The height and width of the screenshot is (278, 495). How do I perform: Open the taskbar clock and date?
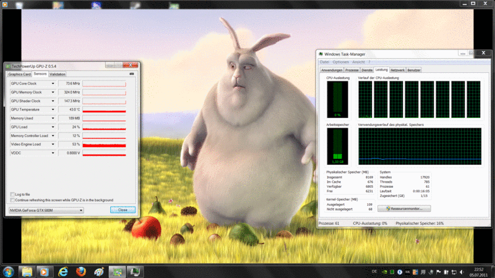[x=478, y=272]
